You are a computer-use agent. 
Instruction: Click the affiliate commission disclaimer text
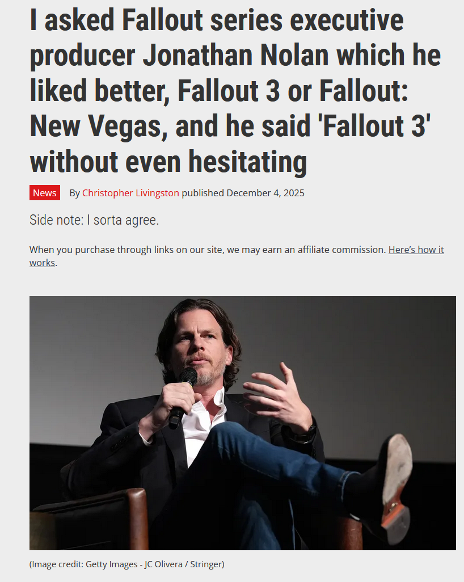(x=208, y=250)
